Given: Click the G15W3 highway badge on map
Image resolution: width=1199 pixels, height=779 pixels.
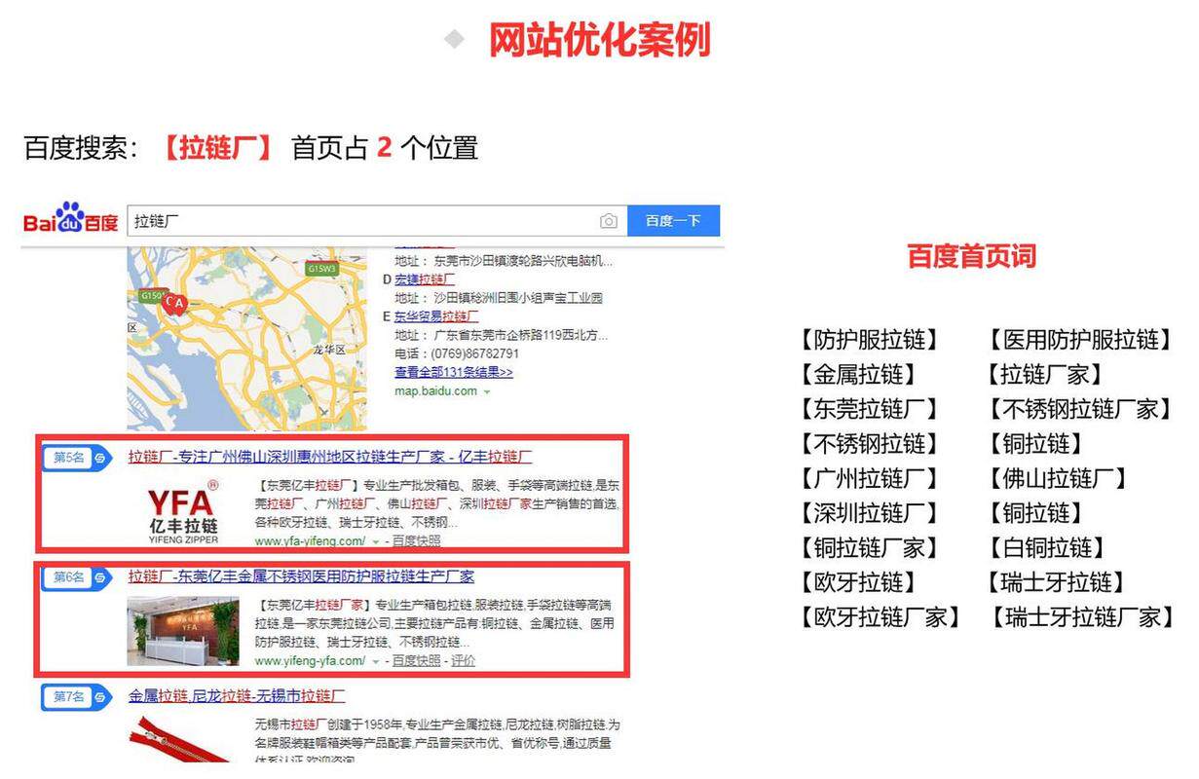Looking at the screenshot, I should tap(321, 268).
